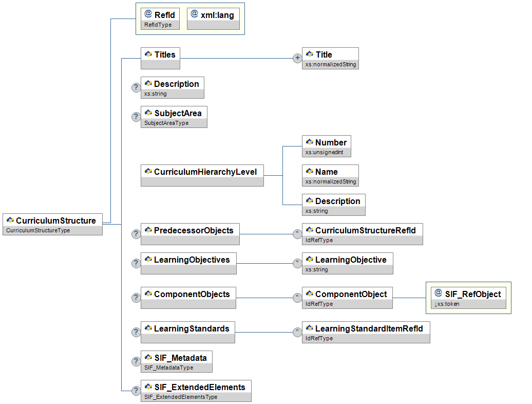This screenshot has height=404, width=532.
Task: Click the element icon next to Number
Action: pos(309,142)
